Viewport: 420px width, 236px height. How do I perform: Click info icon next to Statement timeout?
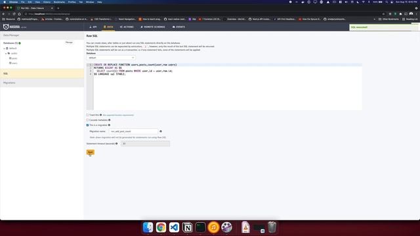coord(117,144)
